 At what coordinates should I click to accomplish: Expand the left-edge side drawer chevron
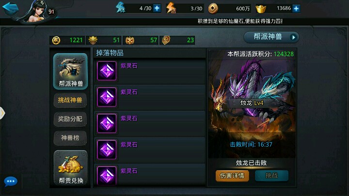[2, 113]
